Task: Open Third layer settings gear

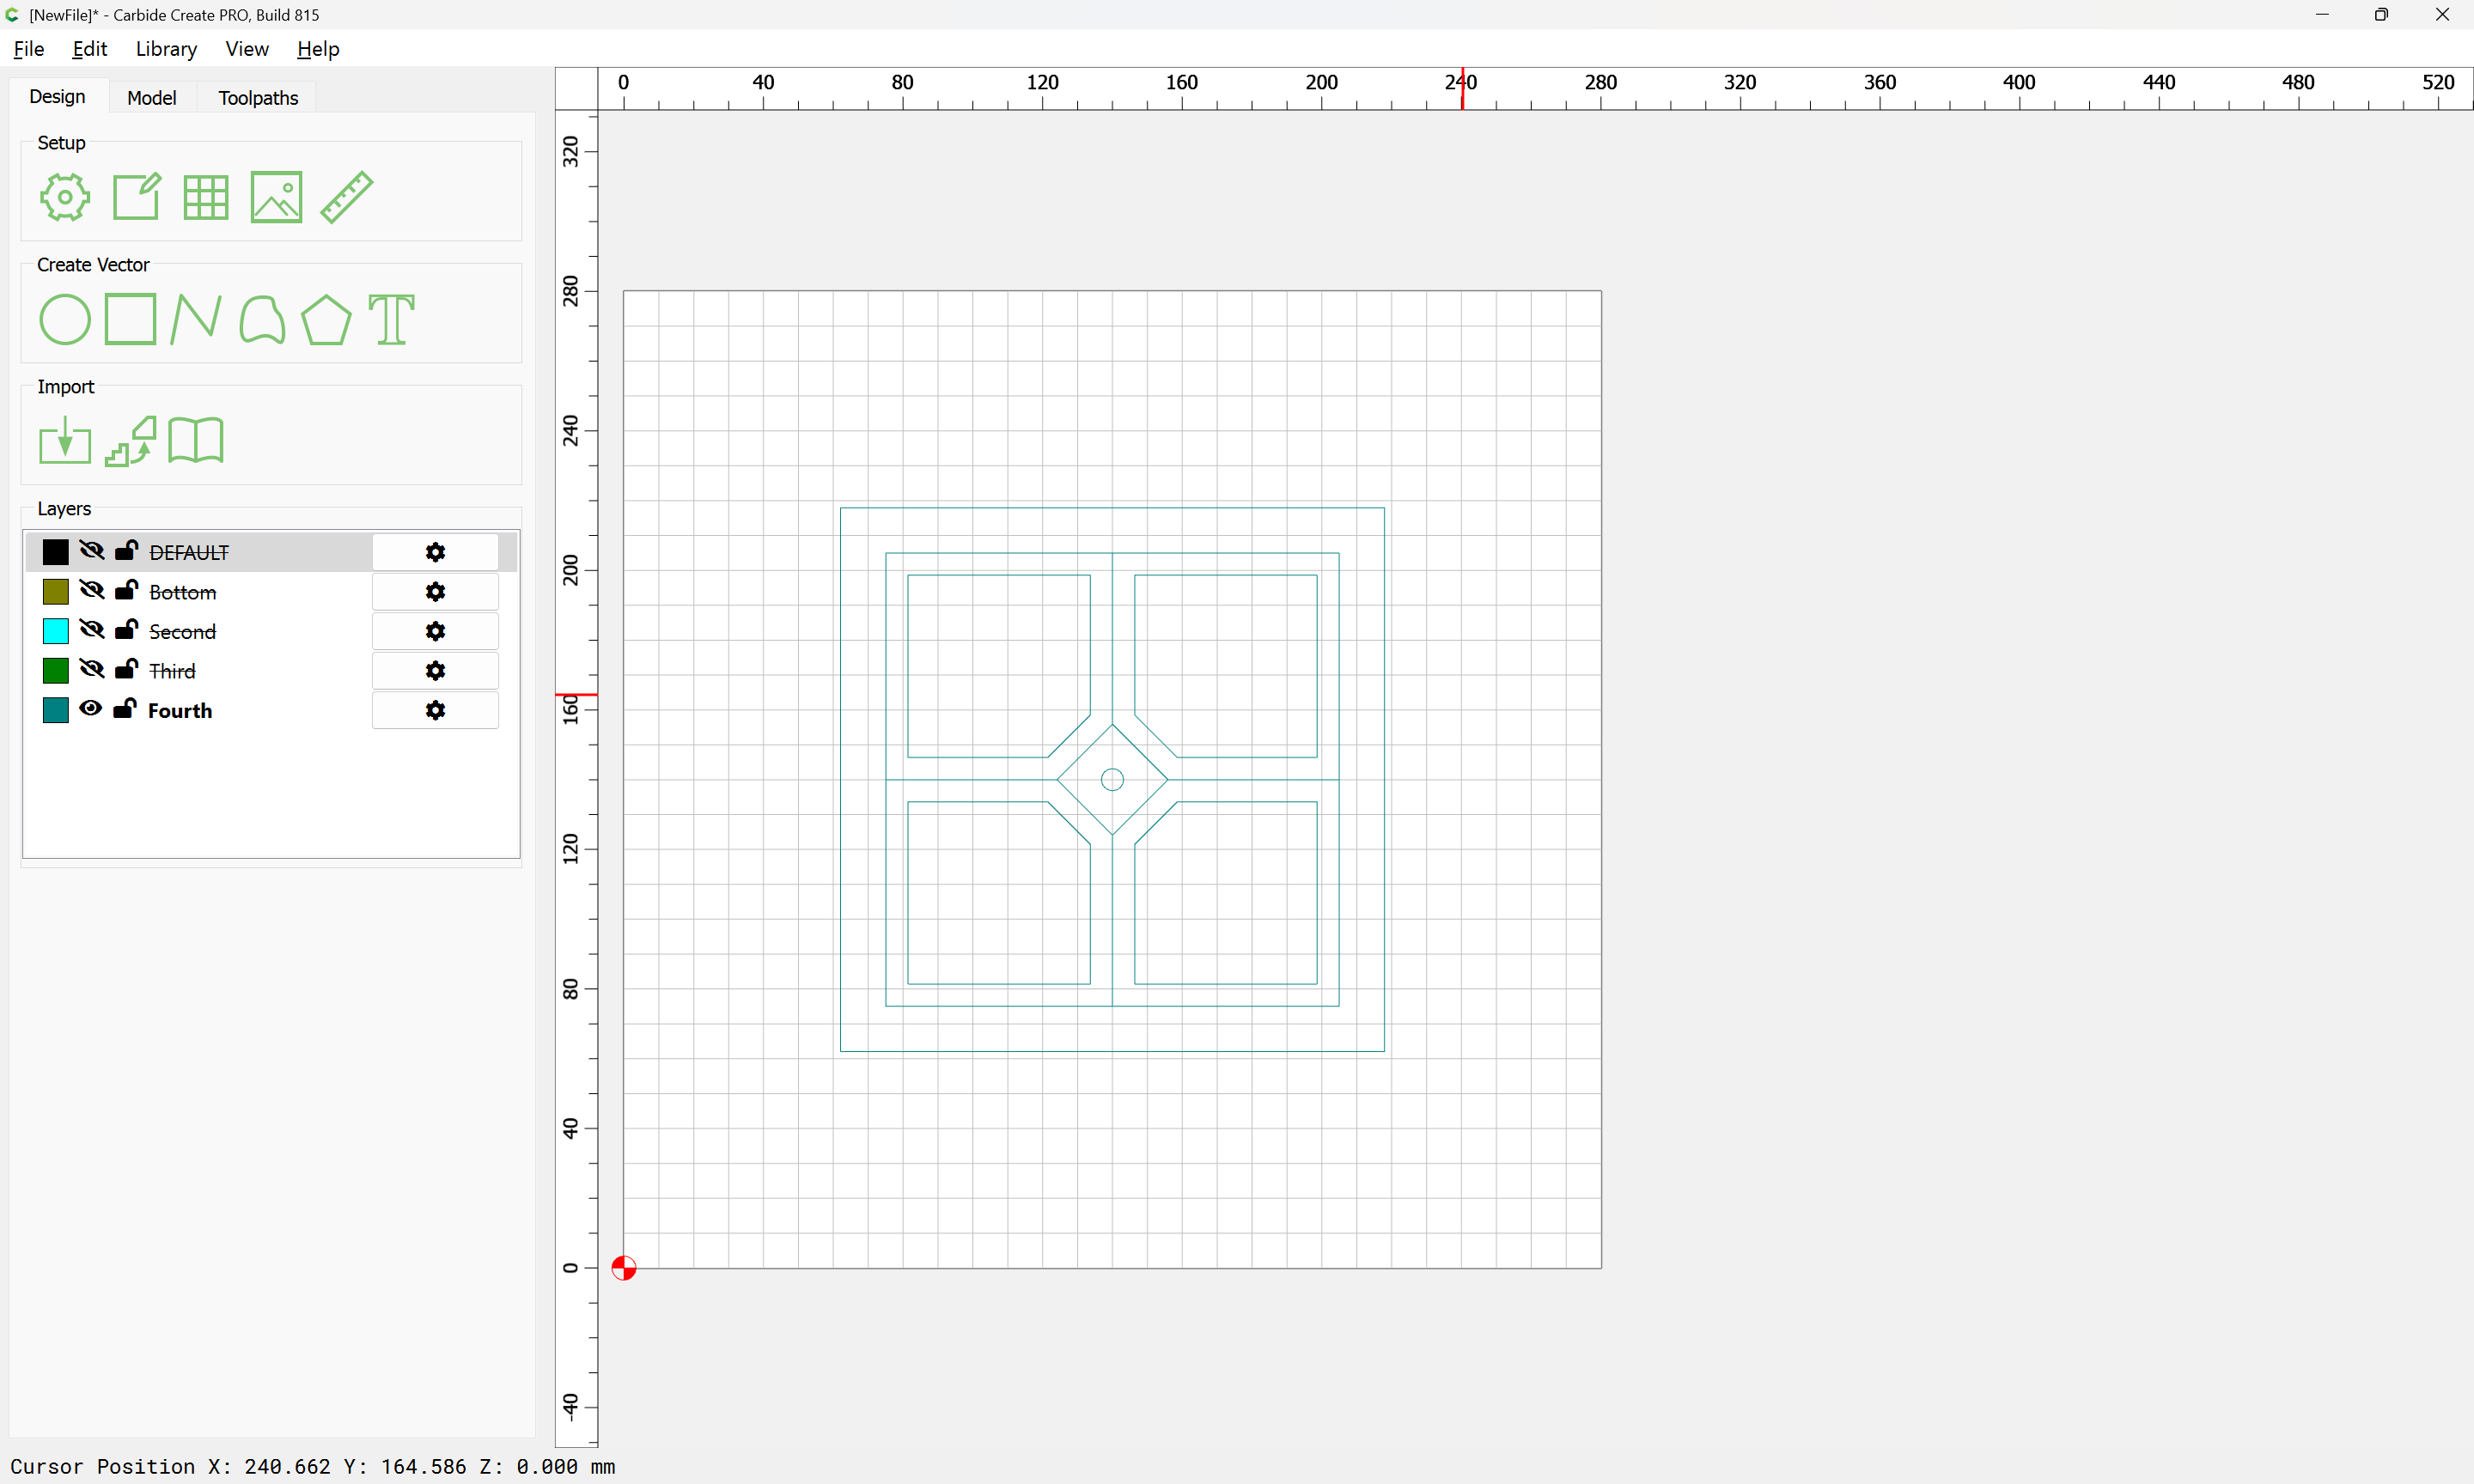Action: click(x=435, y=671)
